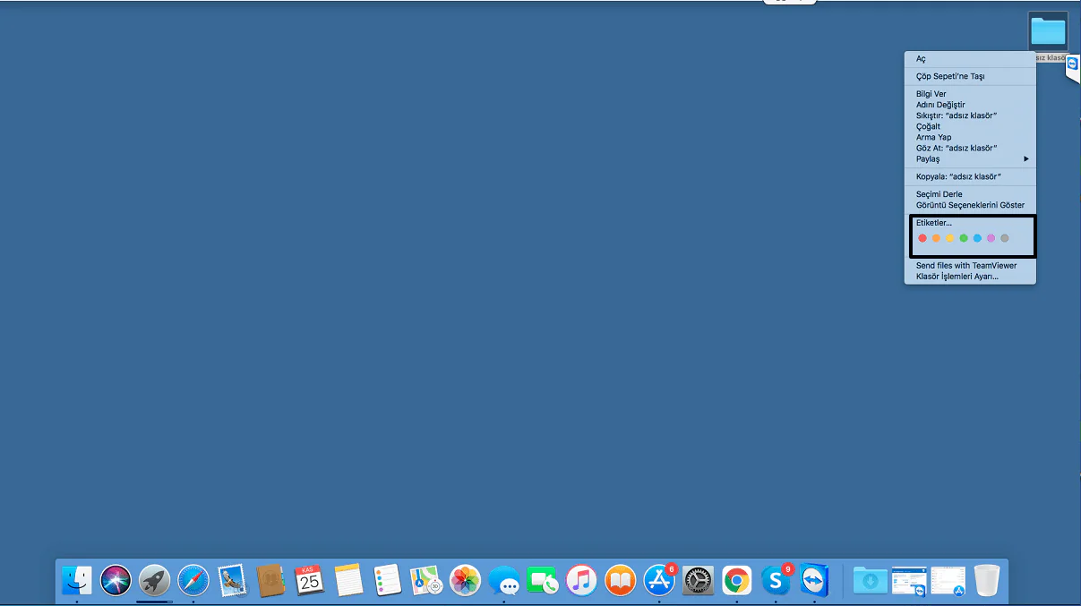Open Notes app in dock
Screen dimensions: 1081x606
point(348,580)
